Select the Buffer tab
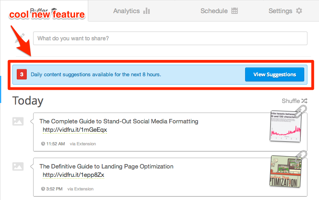This screenshot has height=200, width=319. [x=44, y=11]
